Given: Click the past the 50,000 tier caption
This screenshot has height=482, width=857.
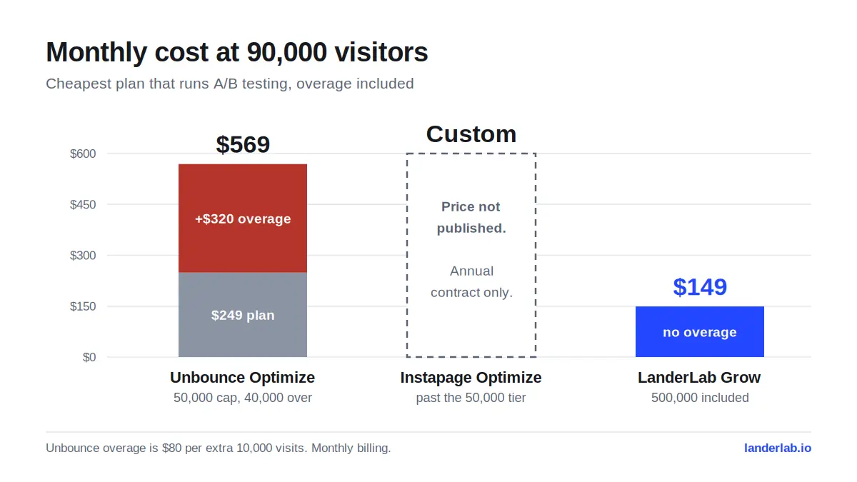Looking at the screenshot, I should pyautogui.click(x=471, y=398).
